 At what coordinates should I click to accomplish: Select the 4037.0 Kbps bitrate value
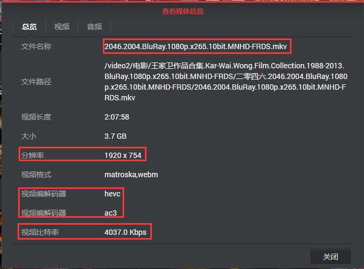tap(125, 232)
